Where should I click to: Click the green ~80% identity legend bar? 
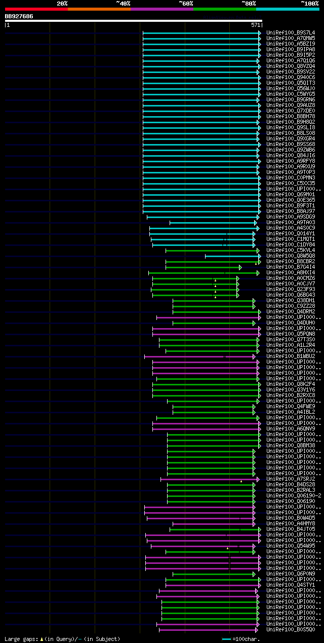tap(225, 9)
